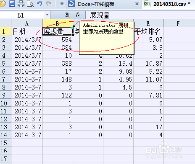This screenshot has width=195, height=164.
Task: Click cell B1 containing 展现量
Action: [x=58, y=31]
